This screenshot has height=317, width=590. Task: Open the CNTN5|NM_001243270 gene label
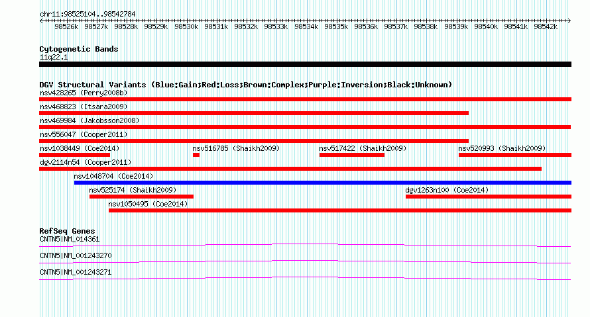[x=76, y=255]
